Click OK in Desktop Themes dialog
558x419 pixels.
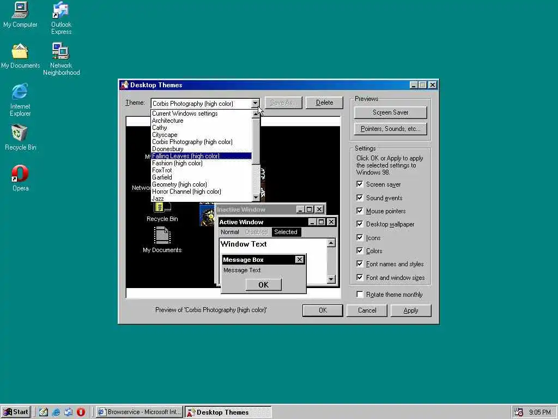[323, 310]
